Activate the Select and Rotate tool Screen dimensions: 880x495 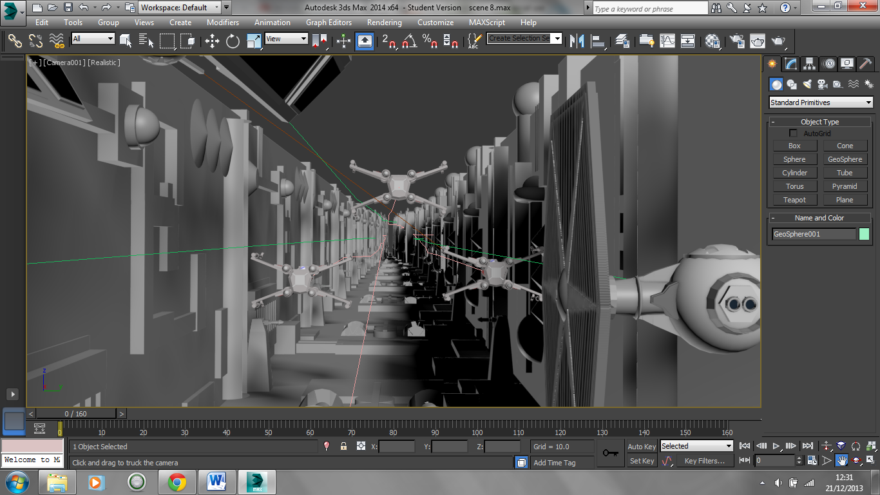click(x=233, y=41)
